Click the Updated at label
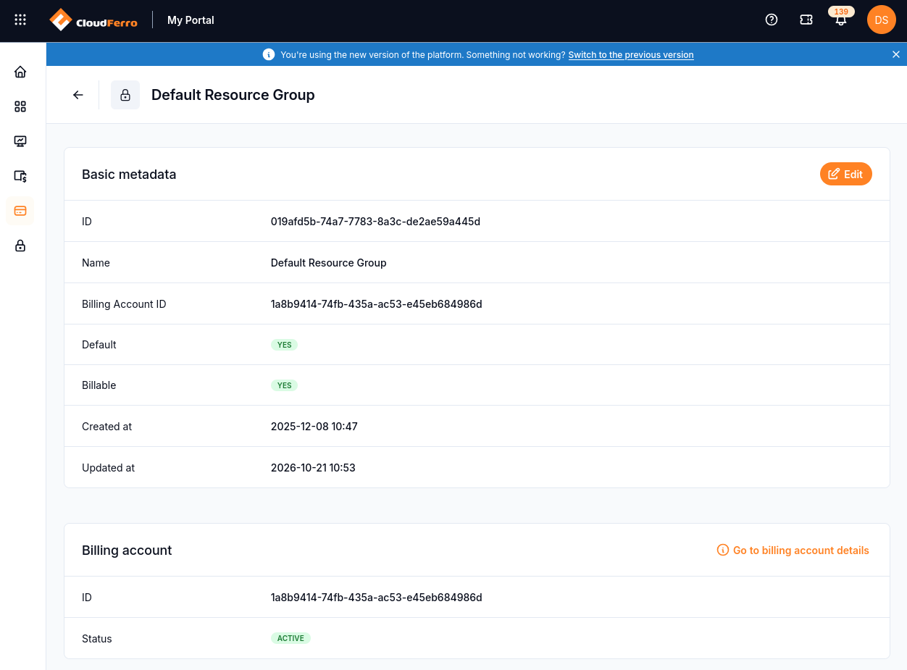This screenshot has width=907, height=670. click(x=109, y=468)
